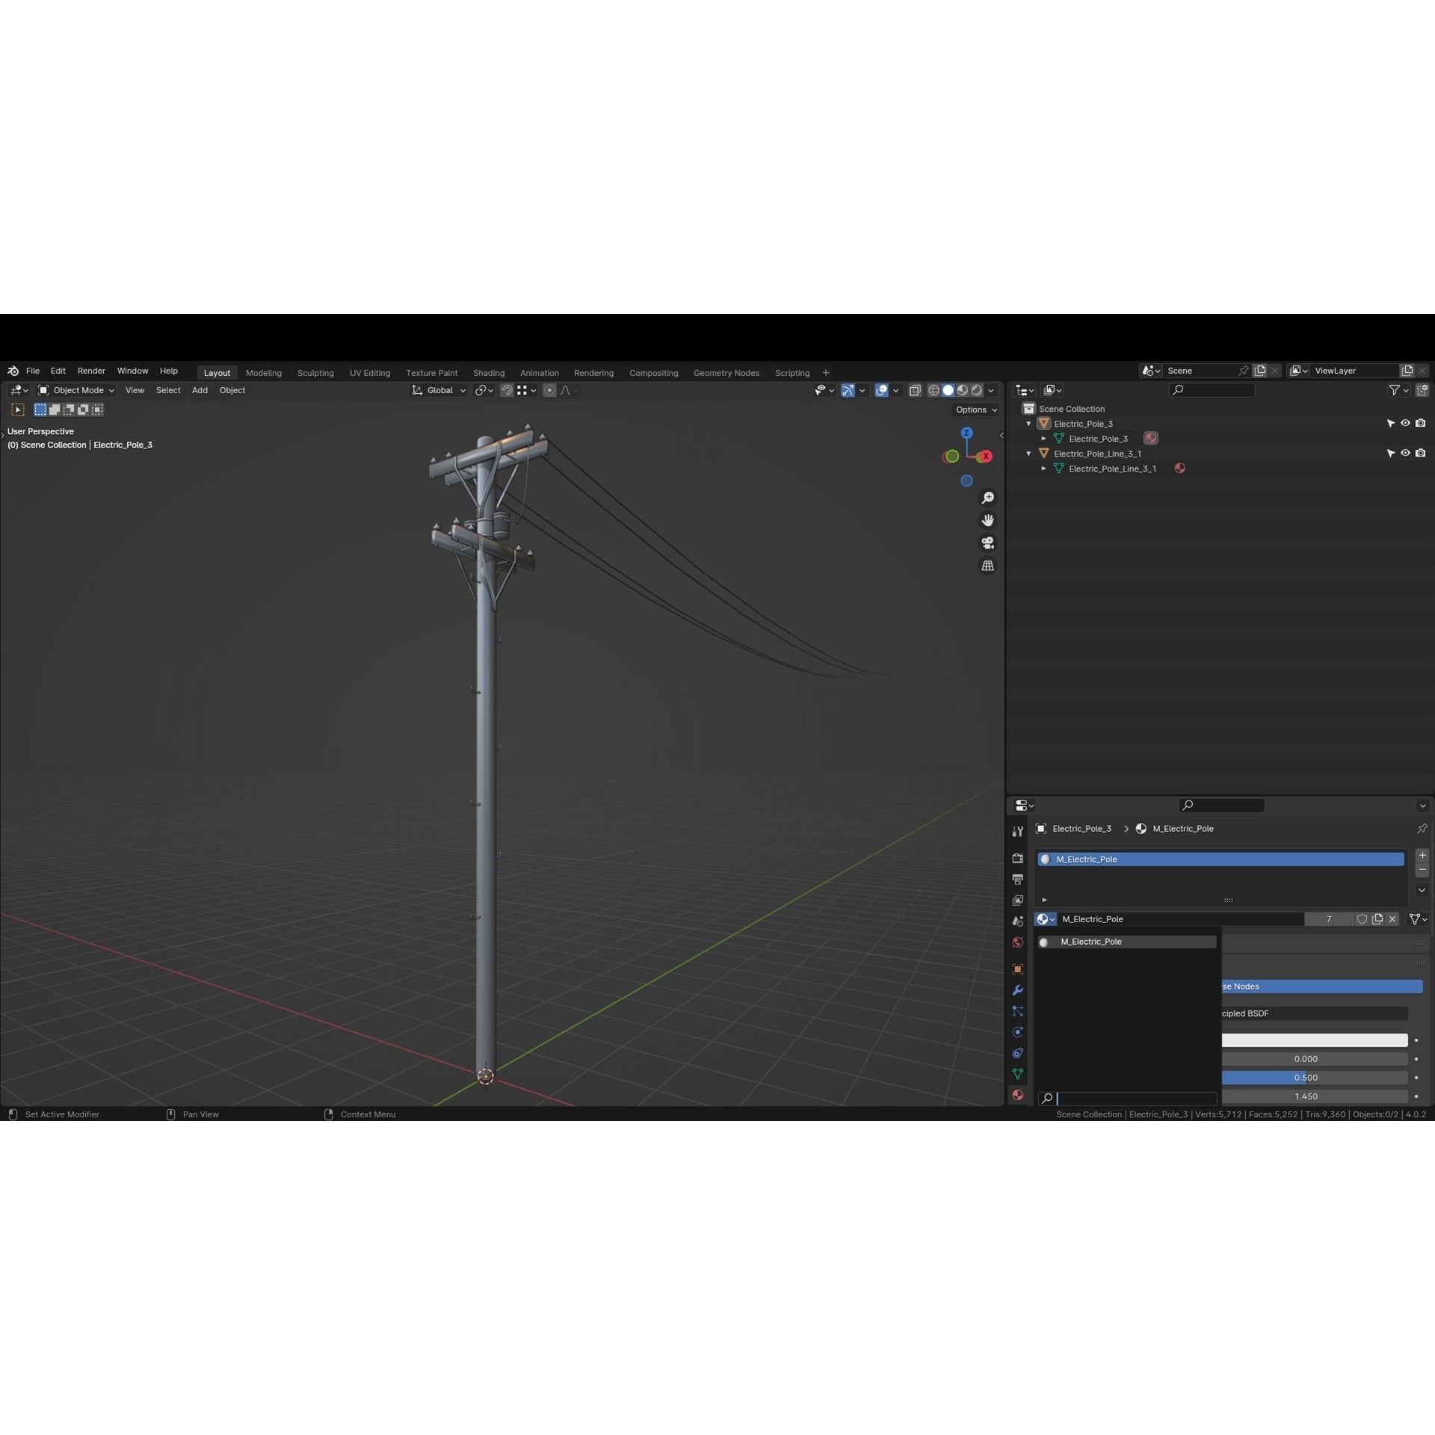Click the outliner search field
Viewport: 1435px width, 1435px height.
click(1211, 389)
